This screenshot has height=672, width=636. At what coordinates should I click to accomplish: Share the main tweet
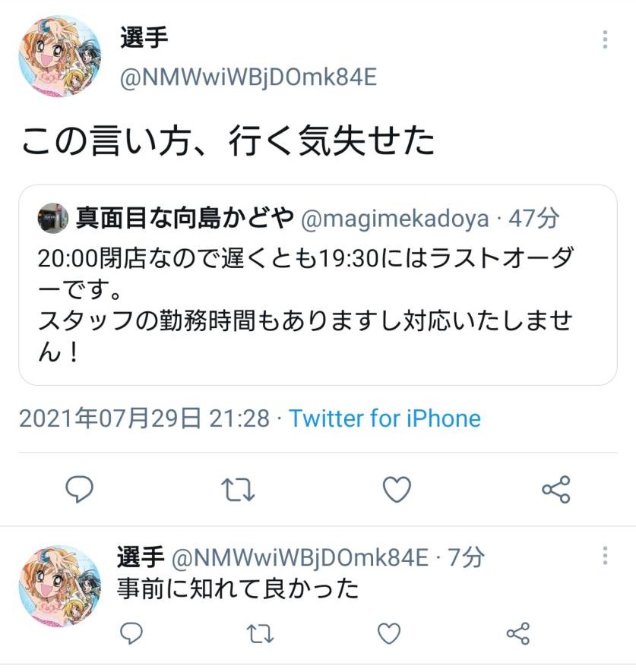pyautogui.click(x=555, y=489)
